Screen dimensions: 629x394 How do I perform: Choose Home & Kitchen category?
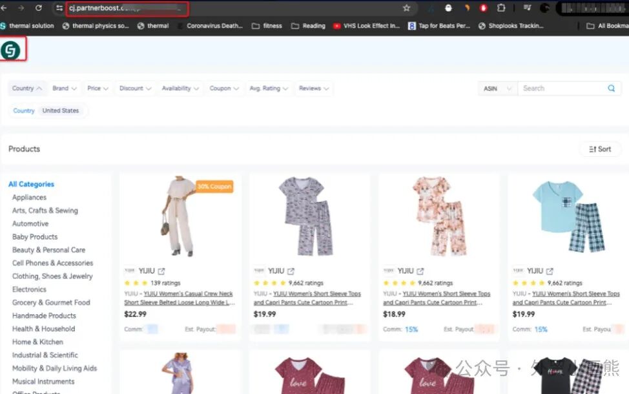[37, 342]
